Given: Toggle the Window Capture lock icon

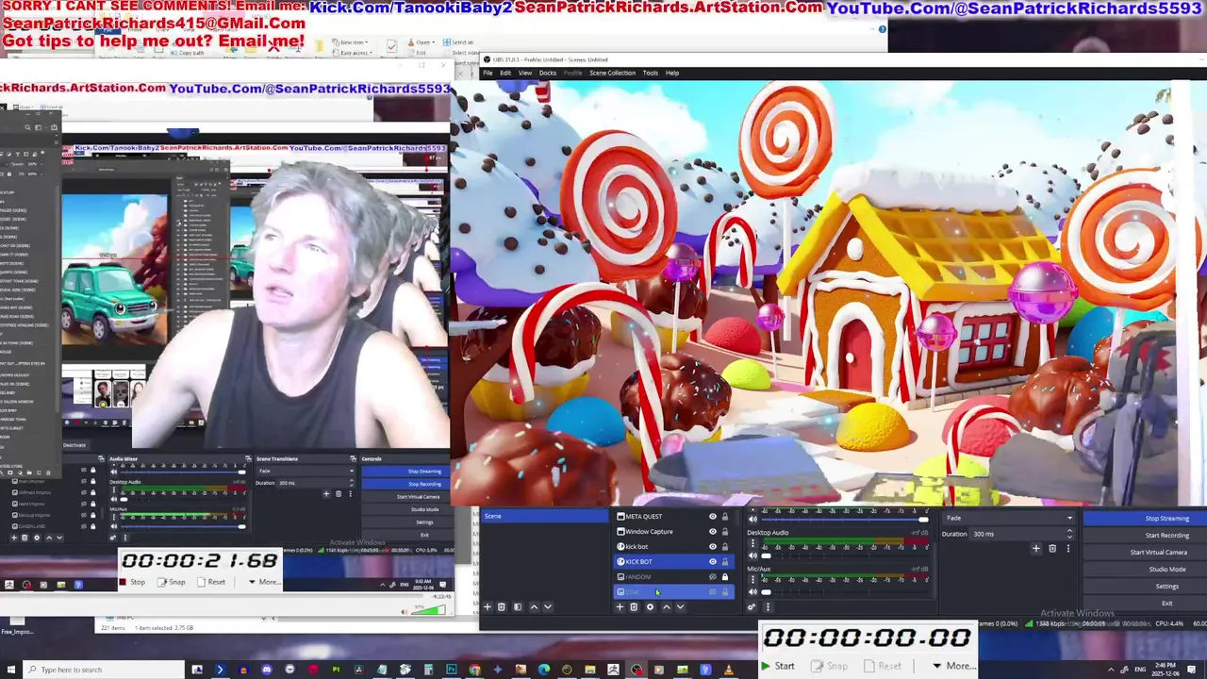Looking at the screenshot, I should [x=725, y=532].
